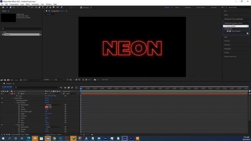This screenshot has width=251, height=141.
Task: Toggle the Snapping checkbox
Action: point(81,7)
